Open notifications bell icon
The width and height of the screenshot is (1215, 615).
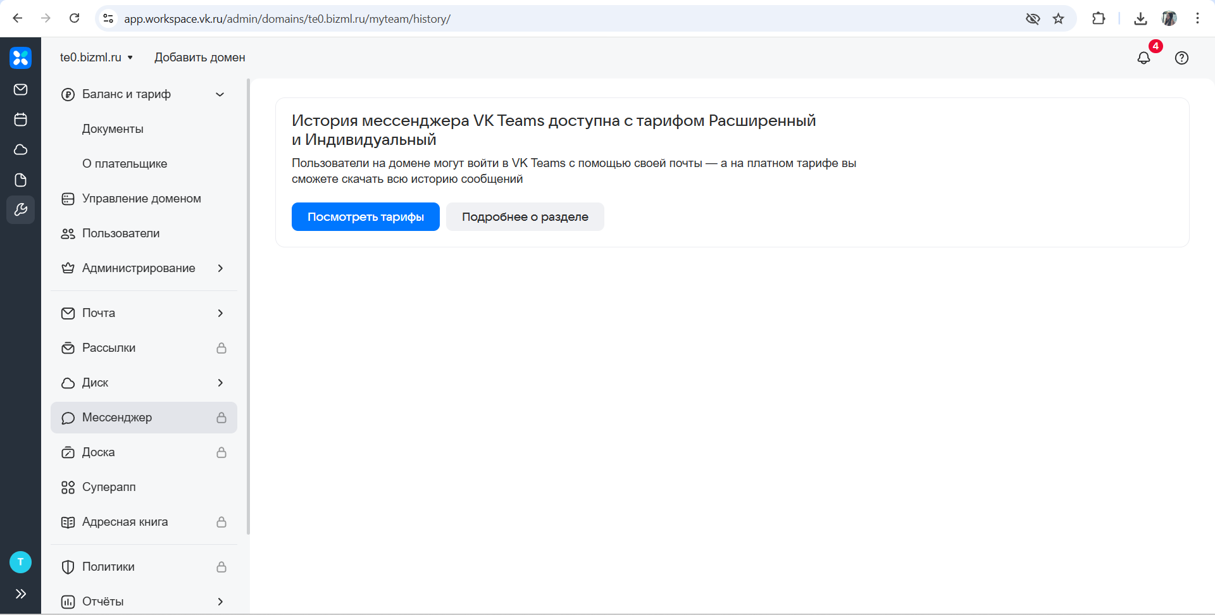coord(1143,58)
